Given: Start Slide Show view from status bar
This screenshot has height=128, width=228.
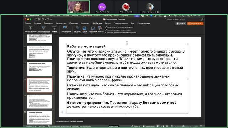Looking at the screenshot, I should point(172,126).
